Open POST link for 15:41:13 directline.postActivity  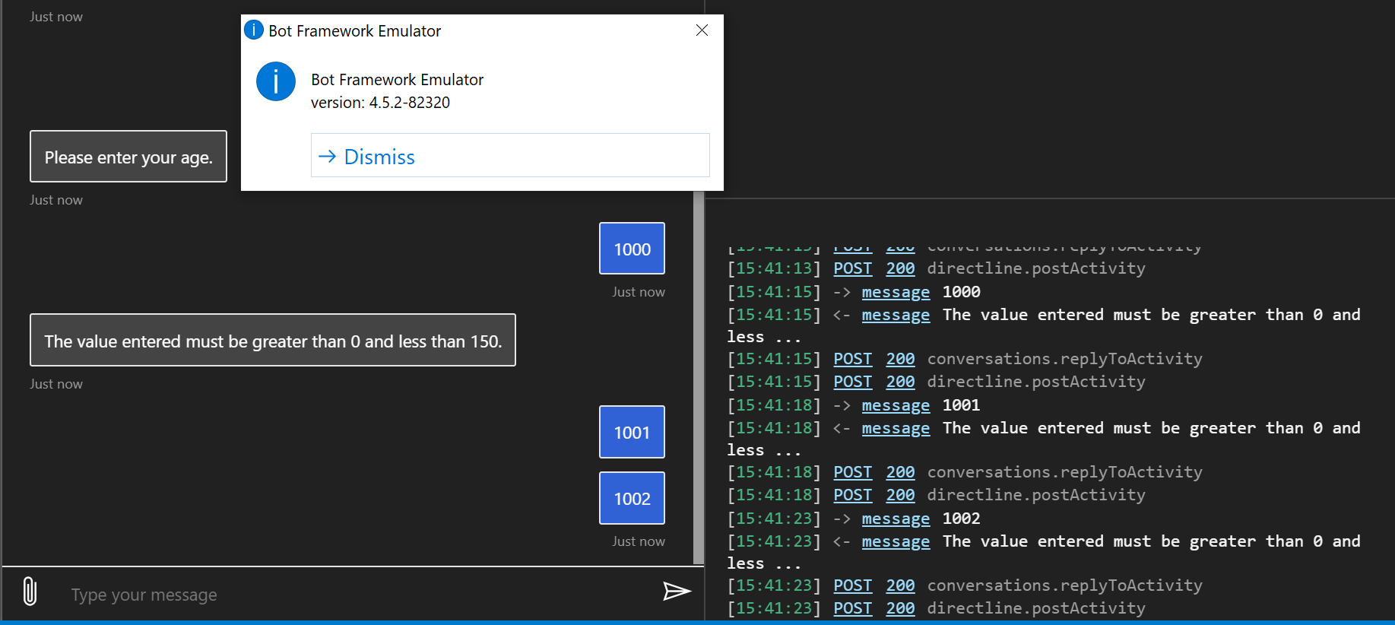tap(852, 268)
